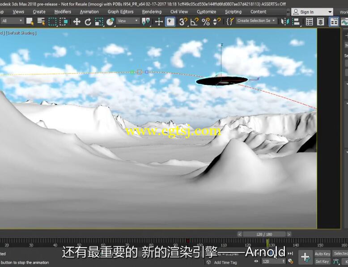This screenshot has width=348, height=267.
Task: Toggle the Scene Explorer panel icon
Action: click(x=309, y=21)
